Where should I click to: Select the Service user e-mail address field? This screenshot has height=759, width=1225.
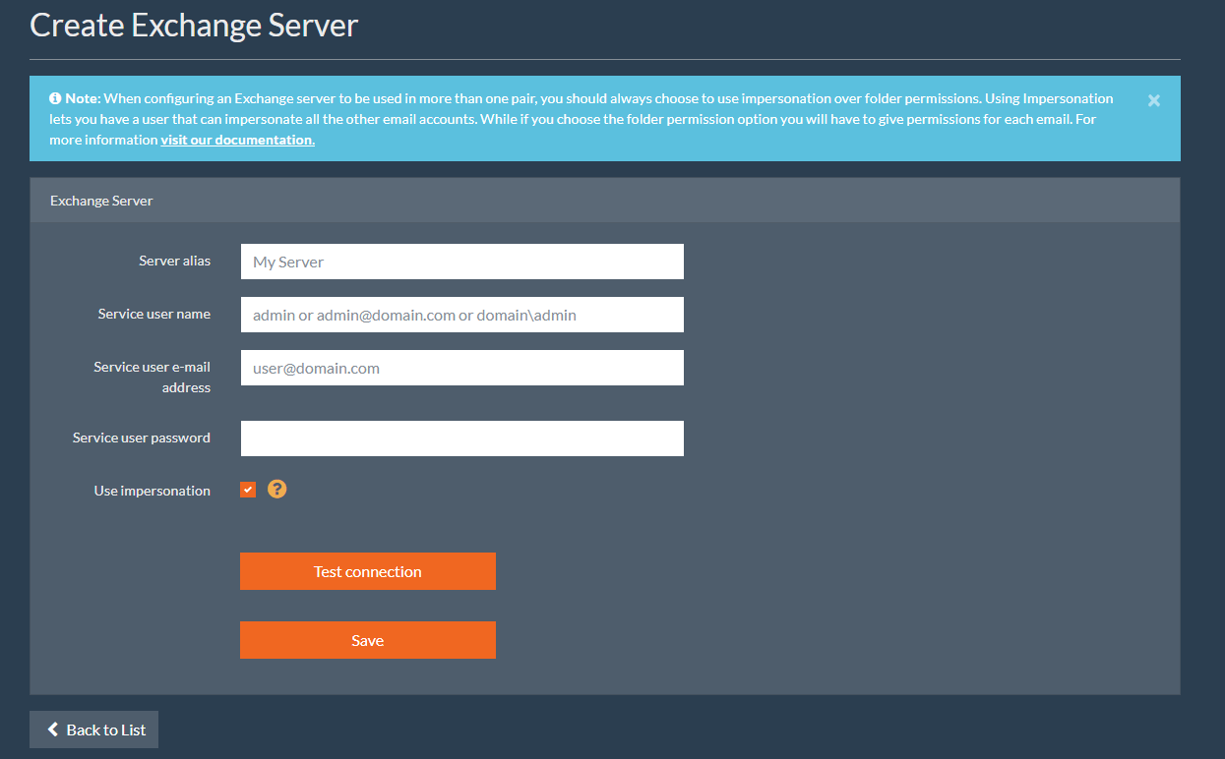pos(461,368)
